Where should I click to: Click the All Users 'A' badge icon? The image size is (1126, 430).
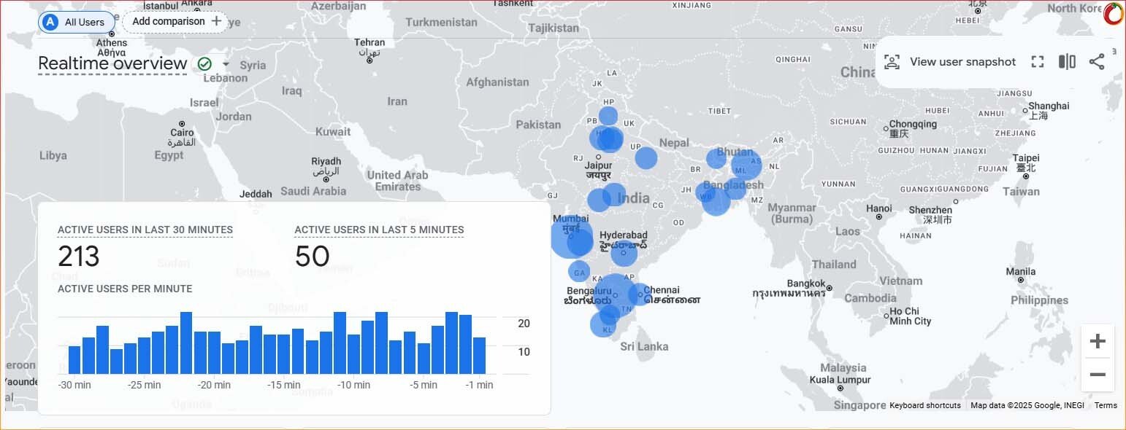[50, 22]
